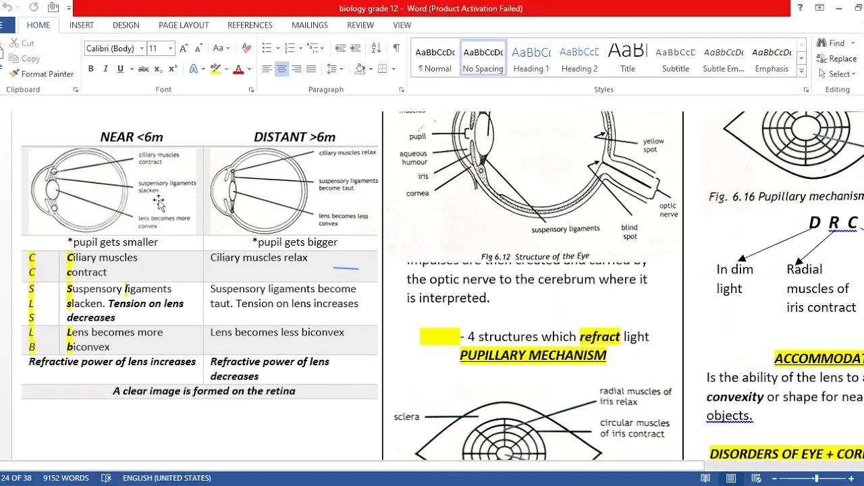This screenshot has height=486, width=864.
Task: Click the Shrink Font icon
Action: coord(198,48)
